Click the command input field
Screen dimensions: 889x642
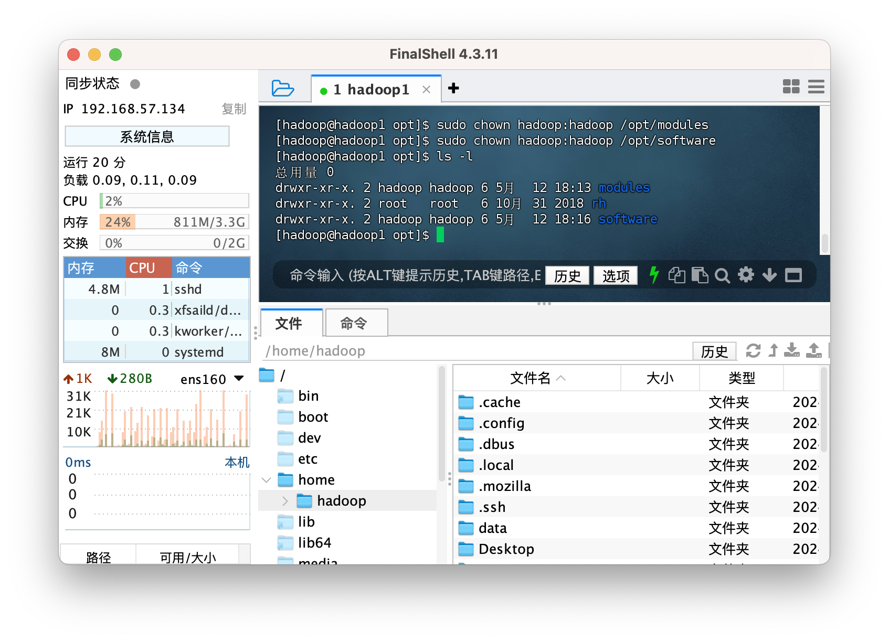[415, 275]
